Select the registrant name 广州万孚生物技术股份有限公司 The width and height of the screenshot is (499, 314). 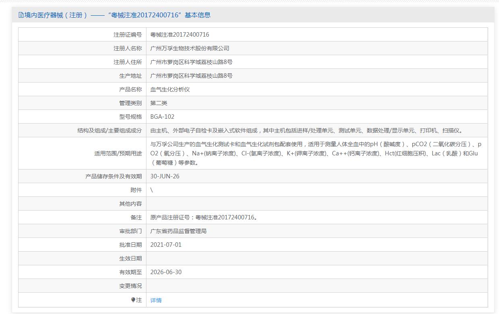(190, 48)
